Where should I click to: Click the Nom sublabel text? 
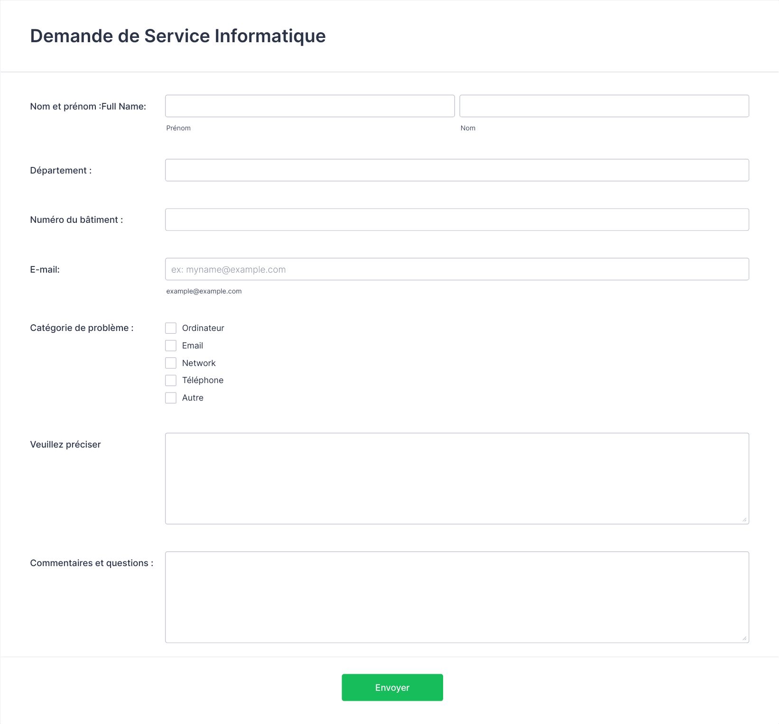click(x=468, y=128)
